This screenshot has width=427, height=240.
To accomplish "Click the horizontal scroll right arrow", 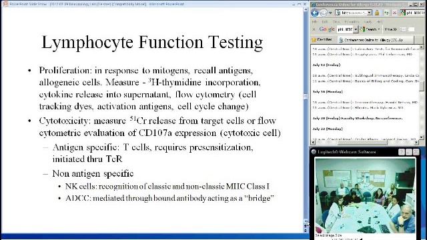I will pos(416,142).
